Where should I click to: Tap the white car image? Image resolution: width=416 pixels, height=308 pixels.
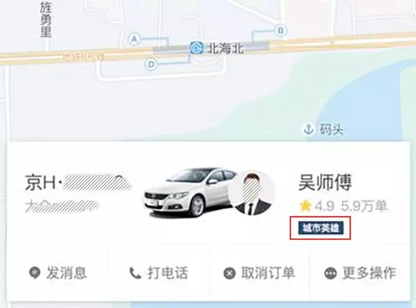[x=188, y=192]
